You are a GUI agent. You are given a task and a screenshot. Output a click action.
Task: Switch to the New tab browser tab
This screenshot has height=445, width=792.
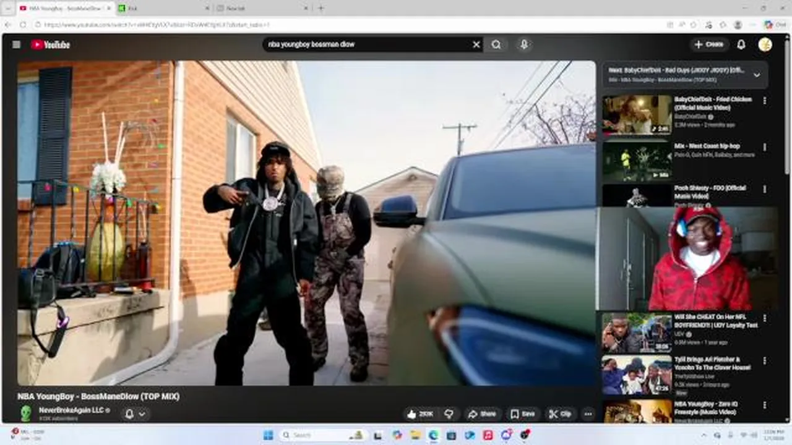click(x=262, y=8)
